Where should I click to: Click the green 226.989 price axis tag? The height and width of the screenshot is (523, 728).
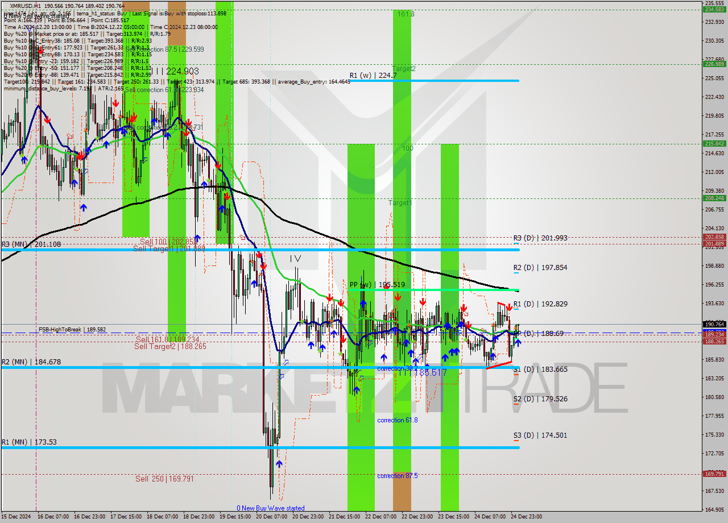click(x=715, y=64)
